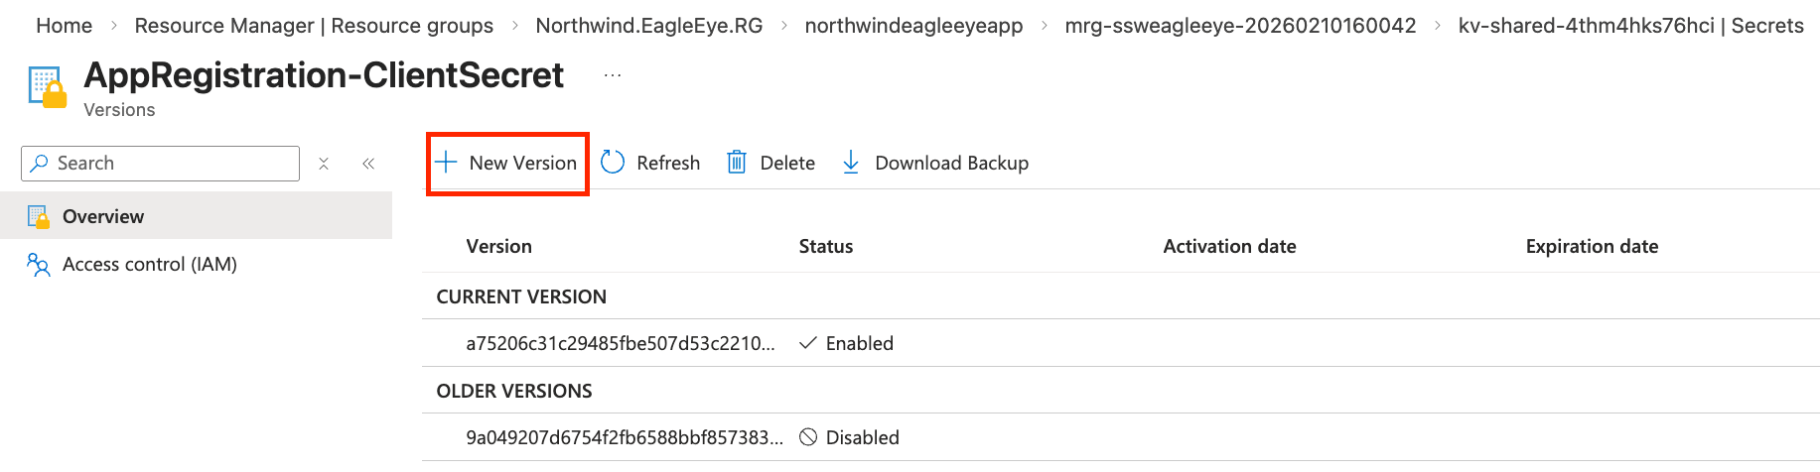Screen dimensions: 1820x472
Task: Open northwindeagleeyeapp breadcrumb link
Action: (x=913, y=26)
